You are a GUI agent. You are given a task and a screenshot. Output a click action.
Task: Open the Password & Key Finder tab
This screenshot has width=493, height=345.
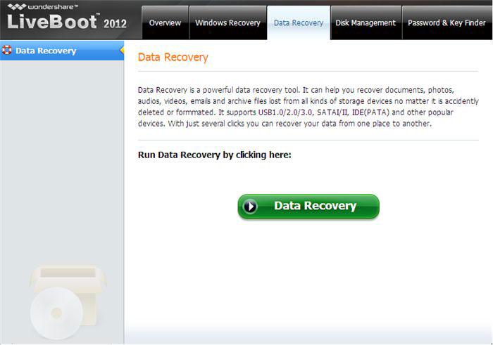coord(447,22)
